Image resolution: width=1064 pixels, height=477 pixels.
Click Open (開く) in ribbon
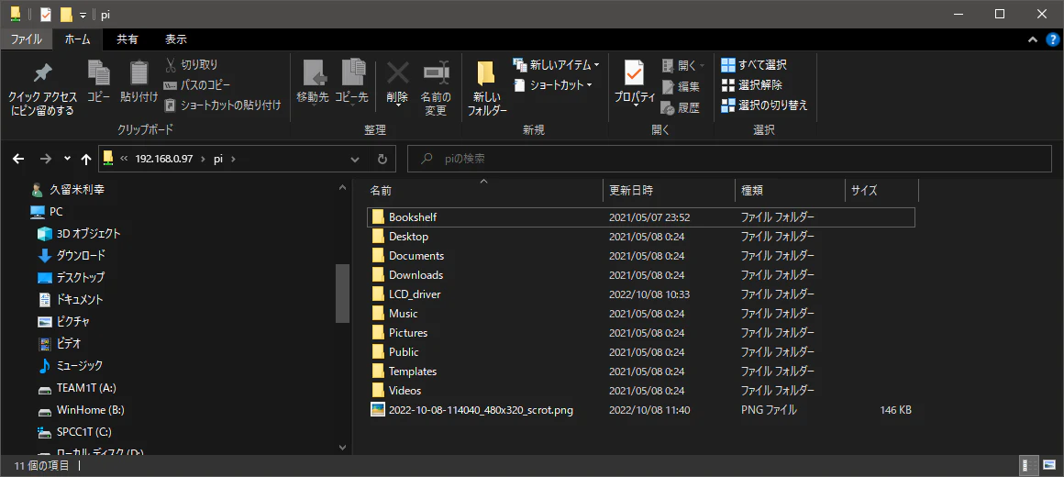[682, 65]
